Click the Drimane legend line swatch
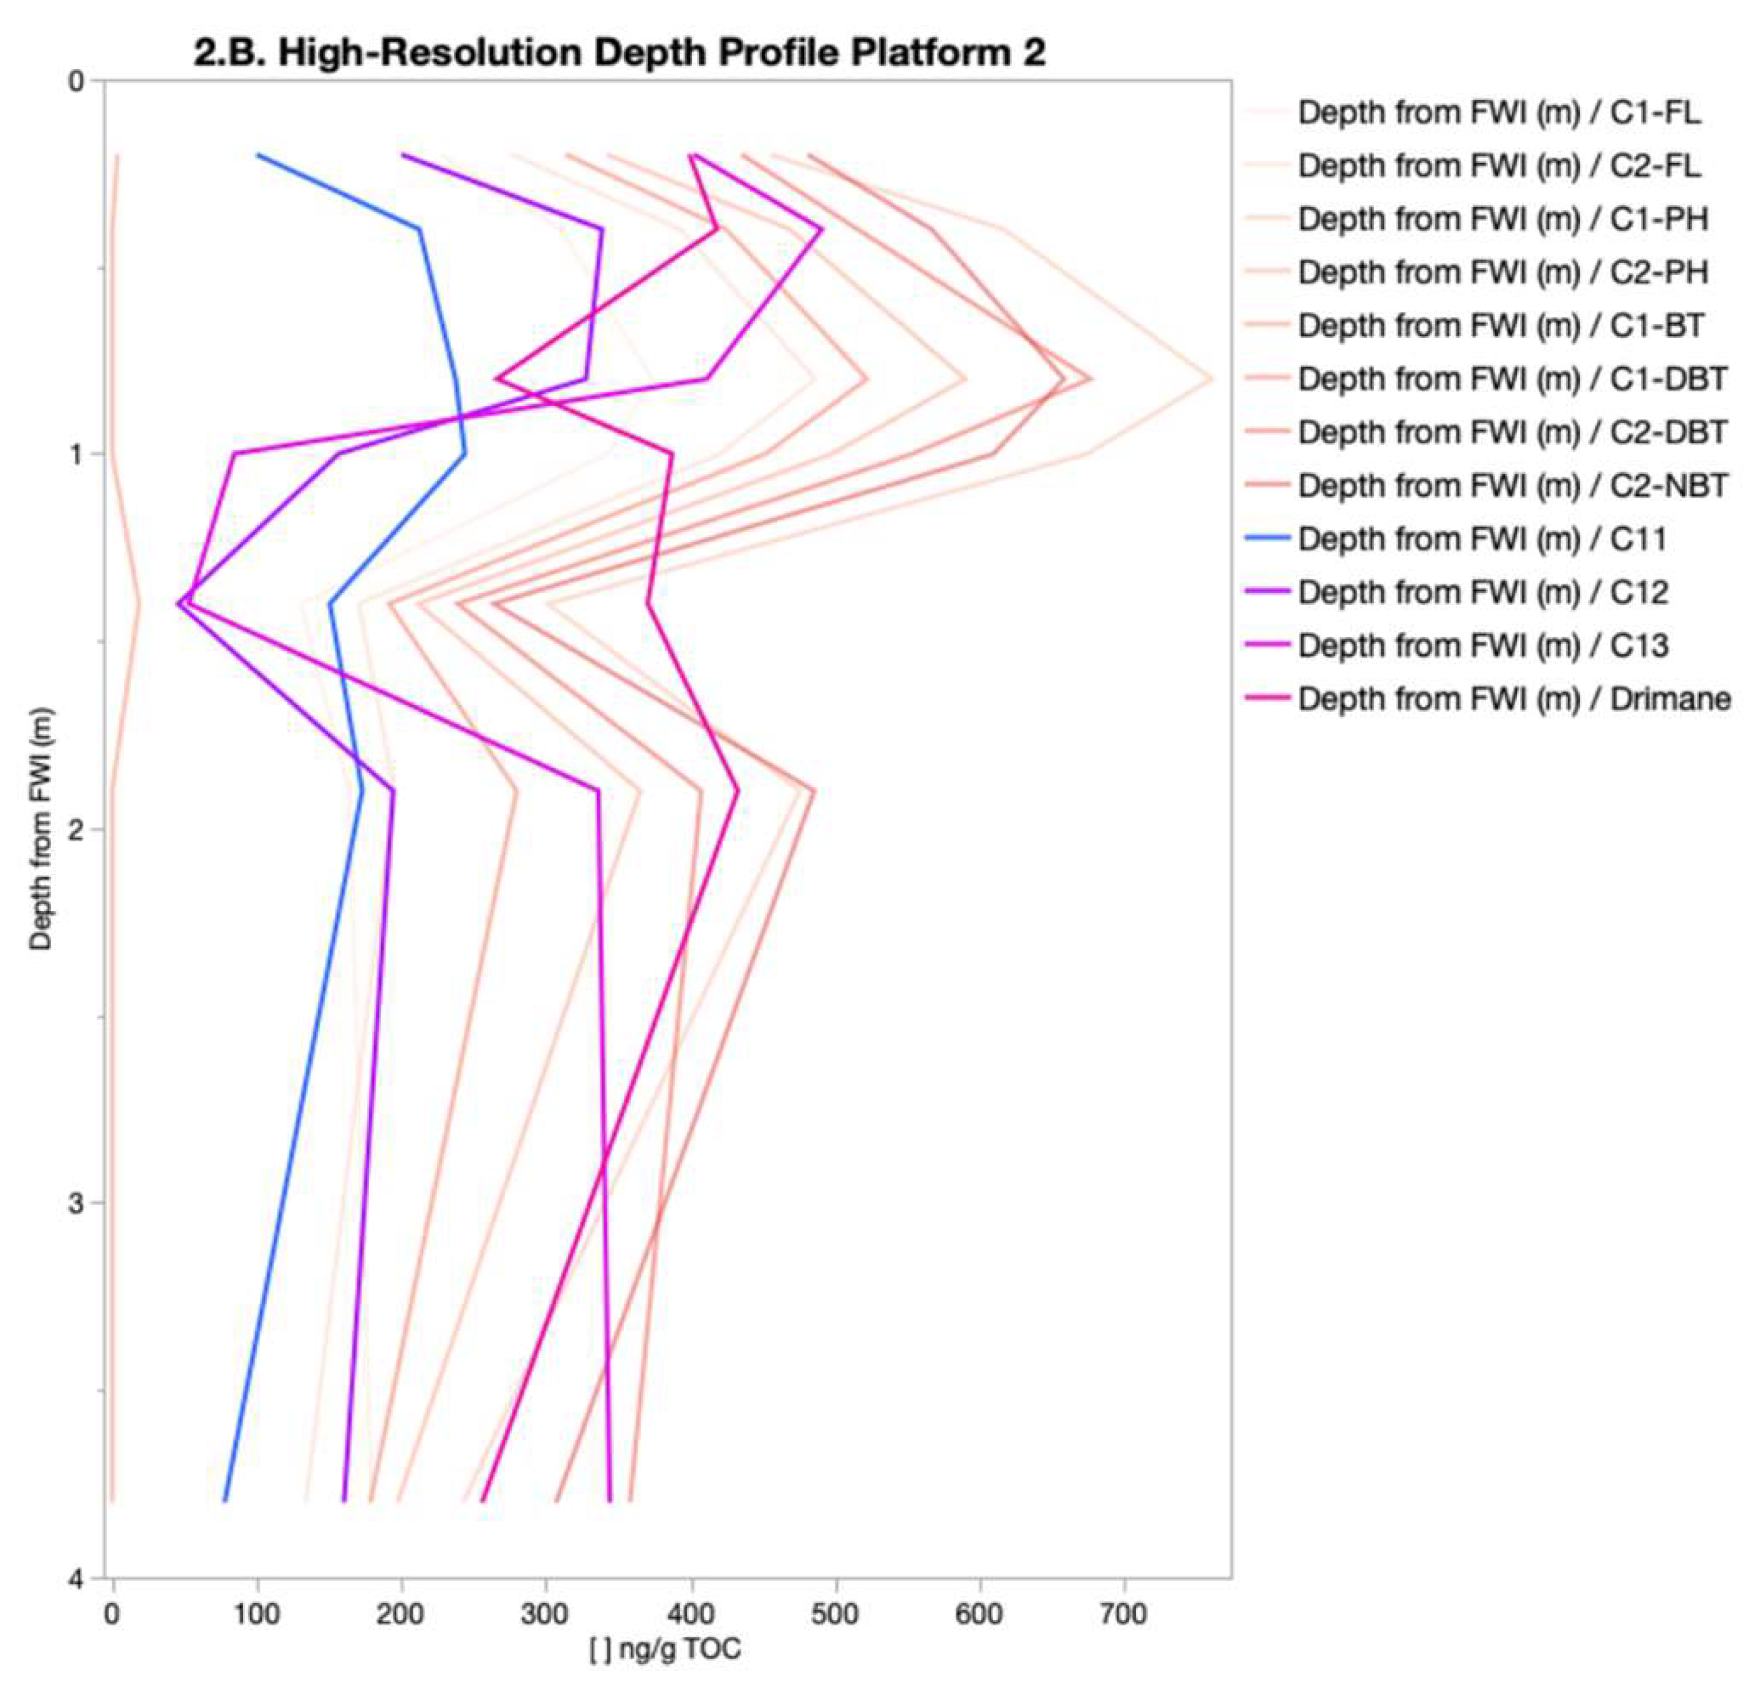The height and width of the screenshot is (1691, 1755). coord(1268,698)
